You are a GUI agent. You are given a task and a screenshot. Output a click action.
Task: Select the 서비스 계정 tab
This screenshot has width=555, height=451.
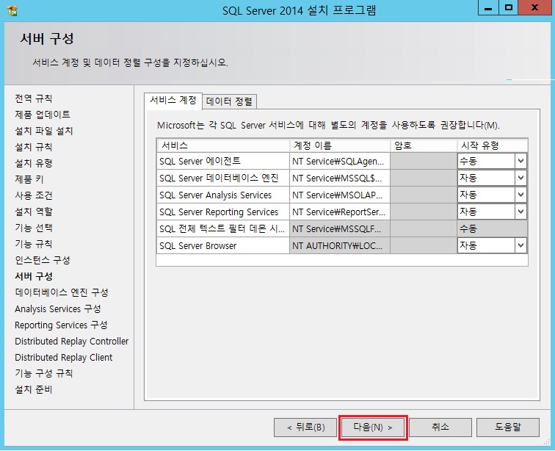point(173,100)
